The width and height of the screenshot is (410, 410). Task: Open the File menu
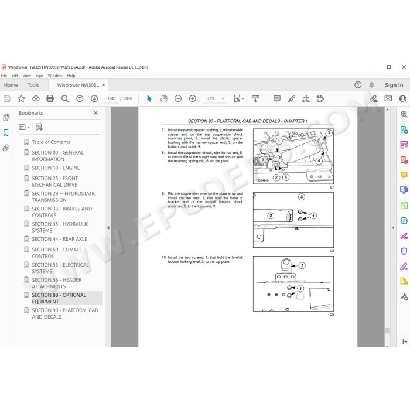4,76
